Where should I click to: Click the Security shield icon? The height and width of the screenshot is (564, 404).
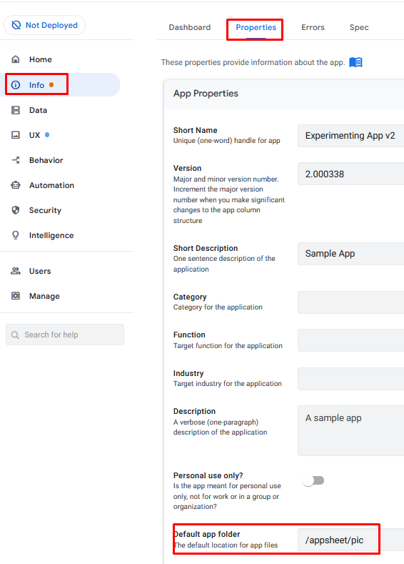pyautogui.click(x=16, y=210)
